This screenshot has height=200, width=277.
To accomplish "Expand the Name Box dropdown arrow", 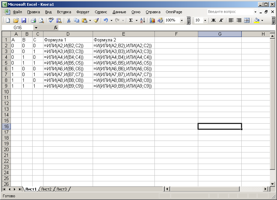I will coord(36,28).
